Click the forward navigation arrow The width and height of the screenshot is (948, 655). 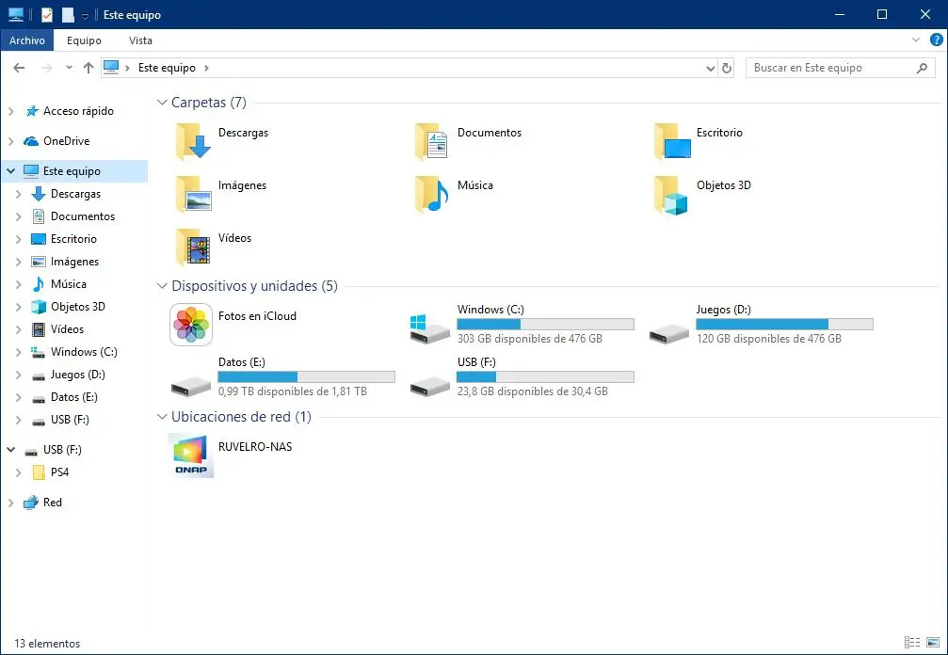pyautogui.click(x=46, y=68)
